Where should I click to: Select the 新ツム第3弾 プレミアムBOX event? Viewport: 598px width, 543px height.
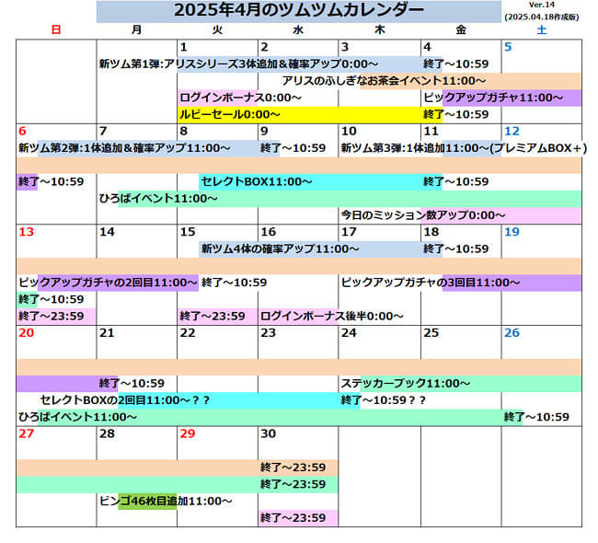pos(464,148)
